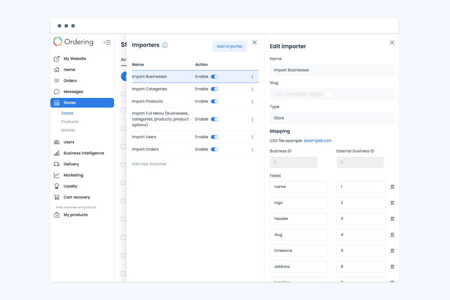
Task: Open options menu for Import Full Menu
Action: [252, 119]
